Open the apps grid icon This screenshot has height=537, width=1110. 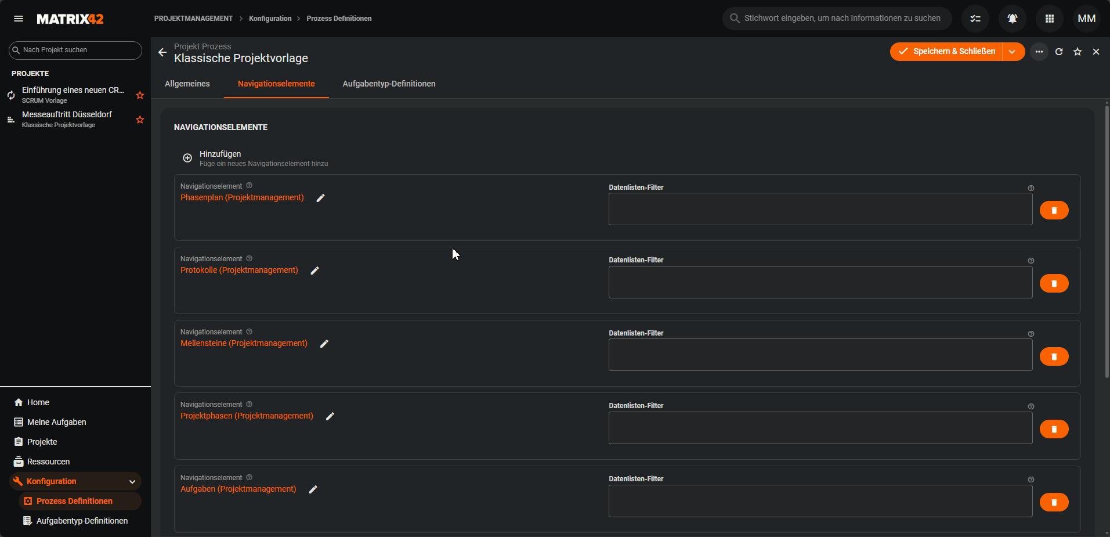pyautogui.click(x=1049, y=19)
